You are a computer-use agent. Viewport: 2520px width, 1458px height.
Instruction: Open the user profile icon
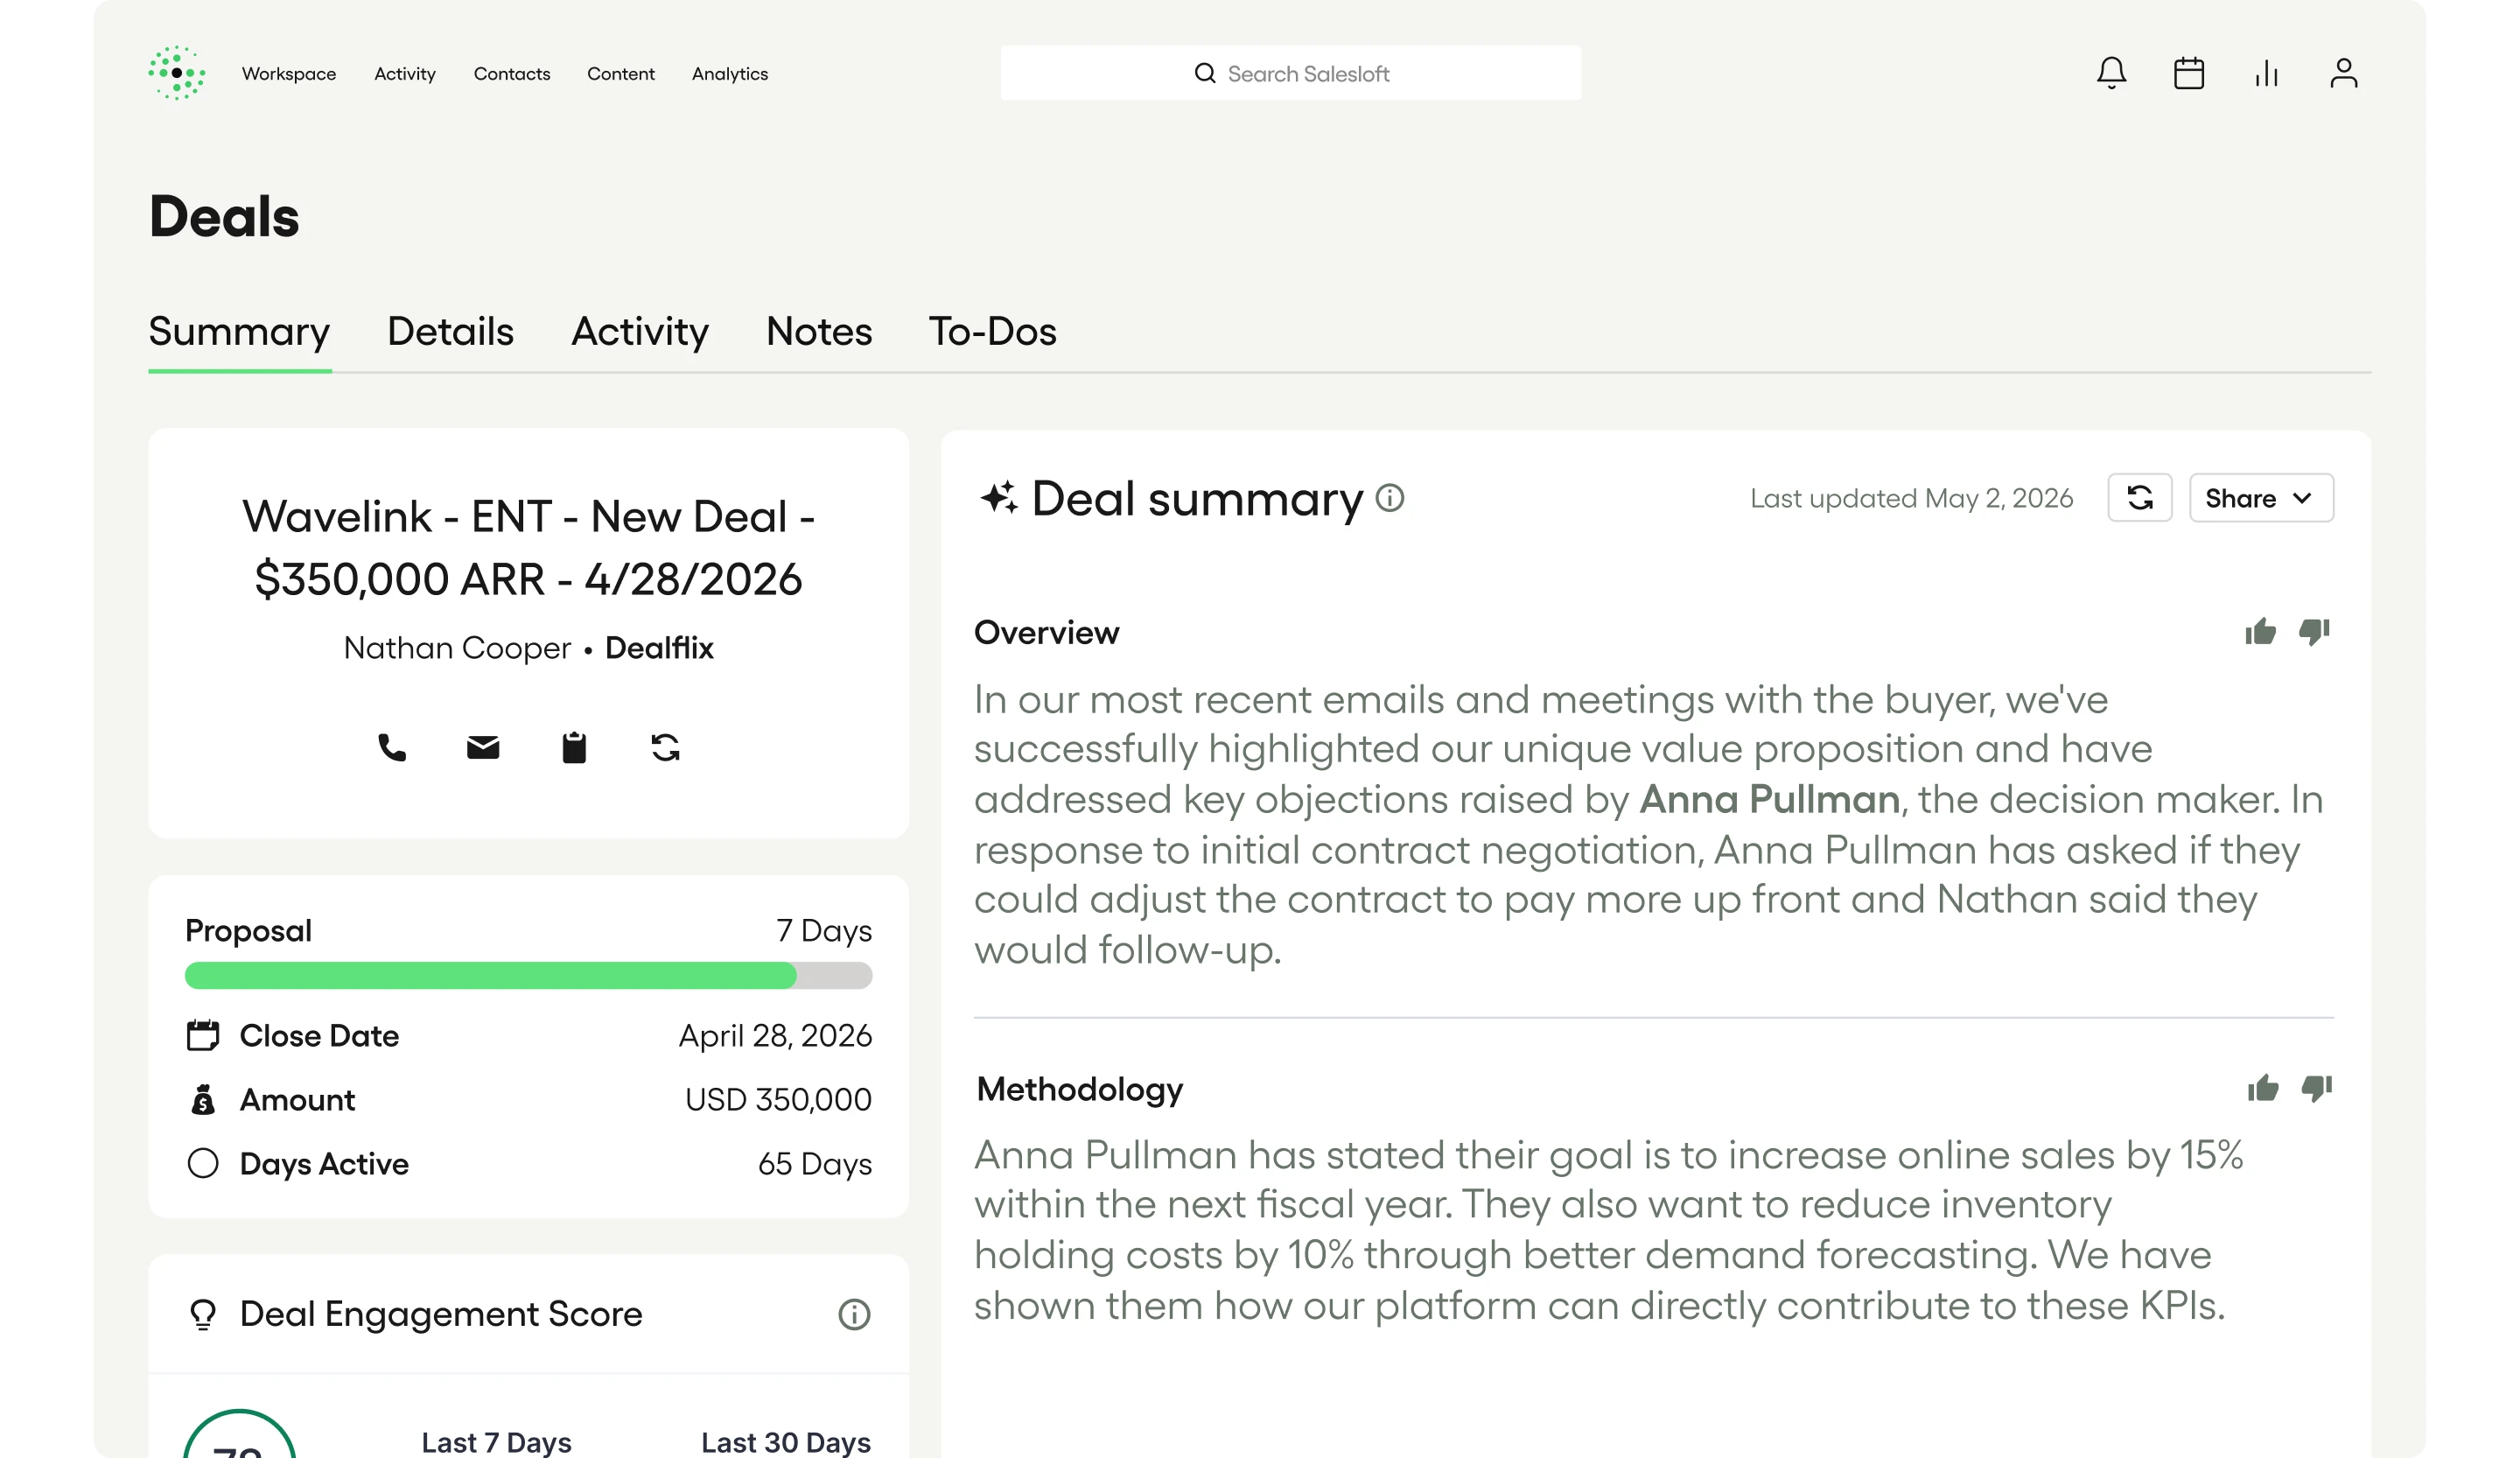[x=2344, y=73]
